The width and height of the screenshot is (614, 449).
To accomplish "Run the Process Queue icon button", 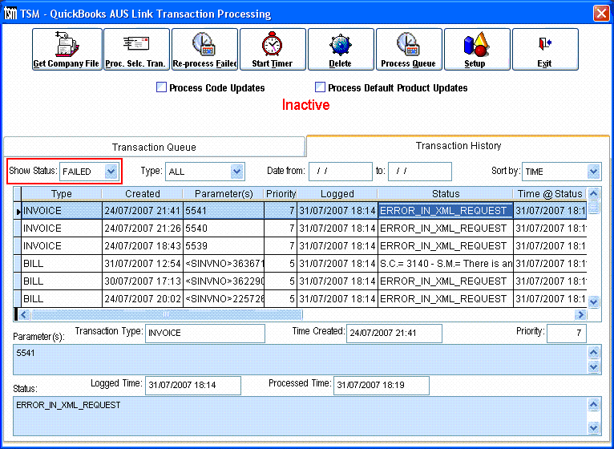I will (408, 49).
